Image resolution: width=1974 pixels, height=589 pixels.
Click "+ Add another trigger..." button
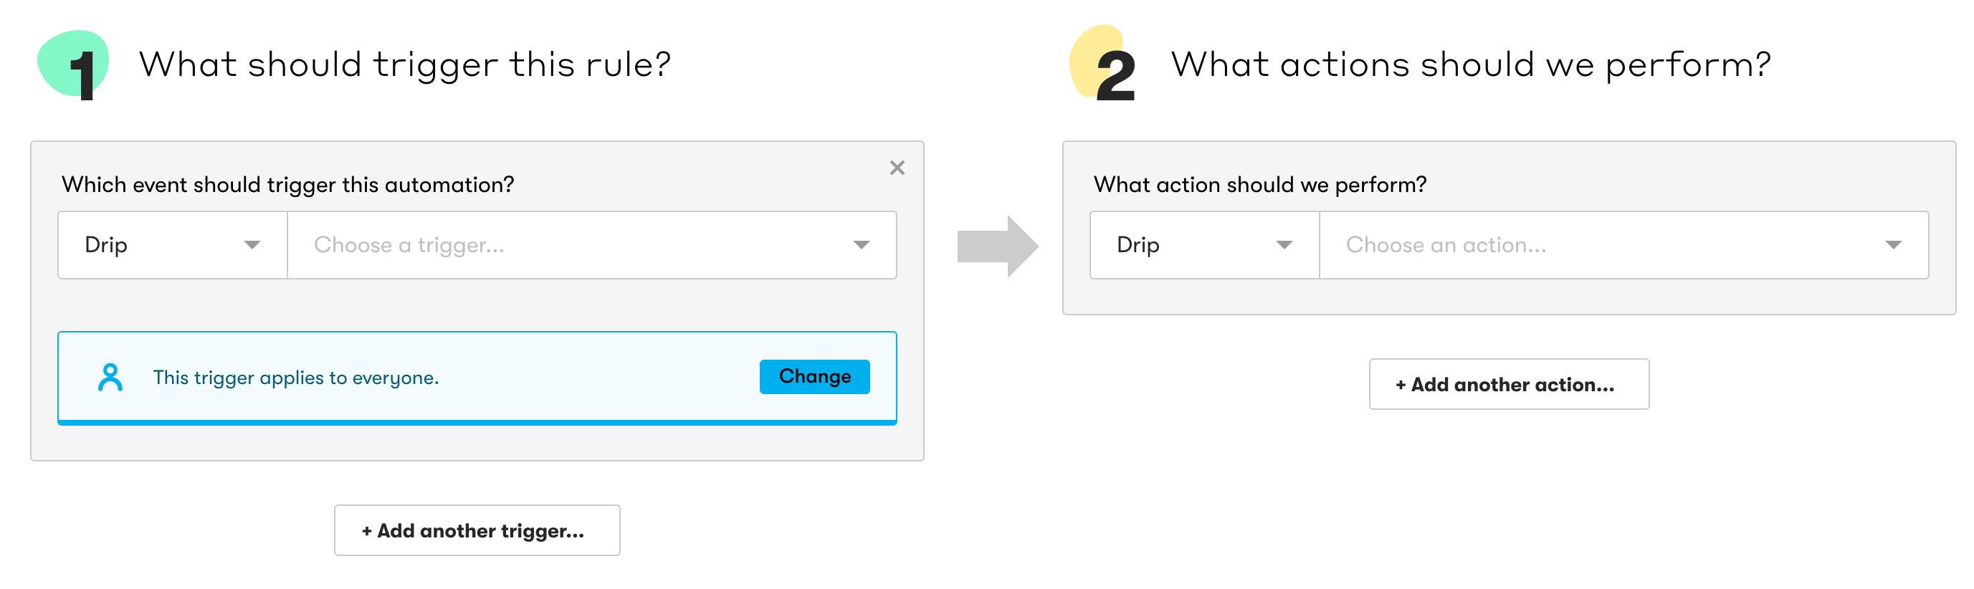[477, 530]
